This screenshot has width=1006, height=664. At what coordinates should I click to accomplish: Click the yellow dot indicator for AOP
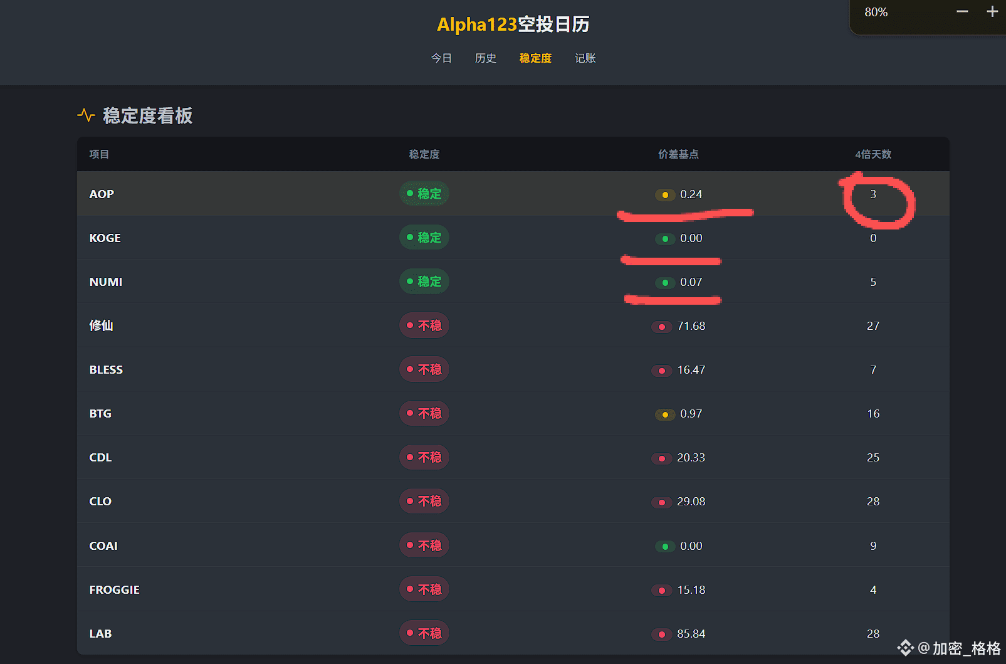(x=665, y=195)
